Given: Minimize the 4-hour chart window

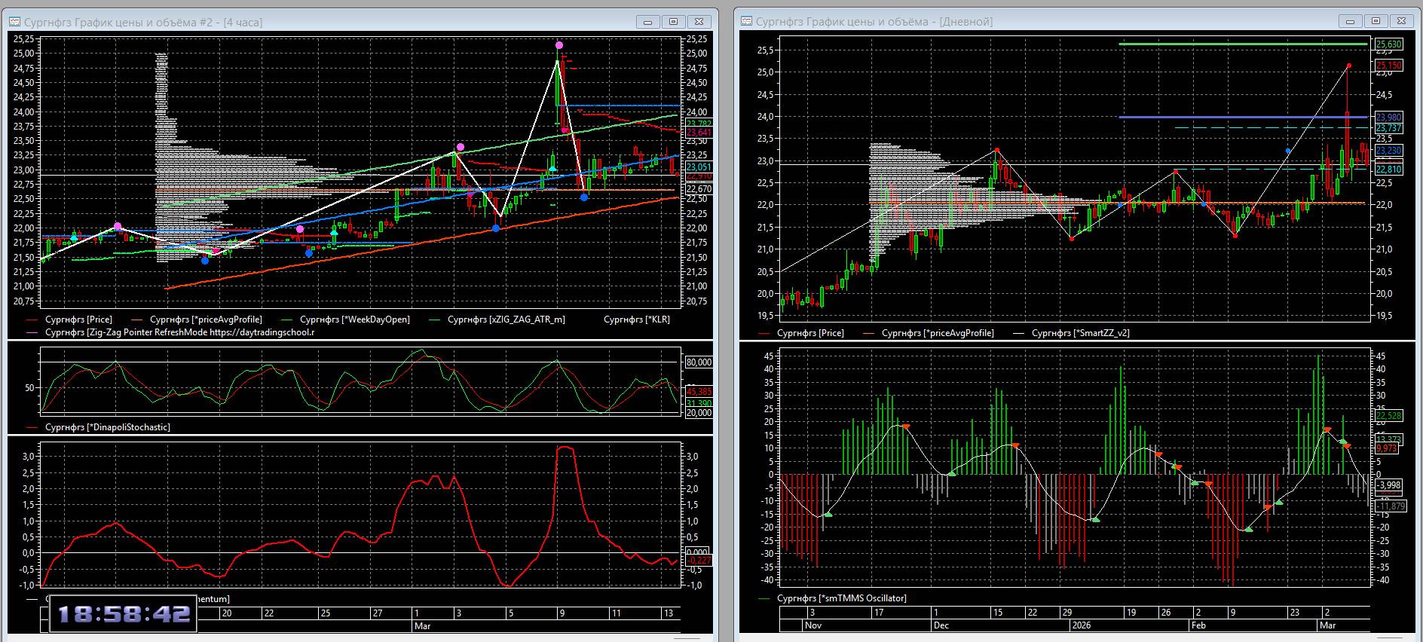Looking at the screenshot, I should tap(647, 22).
